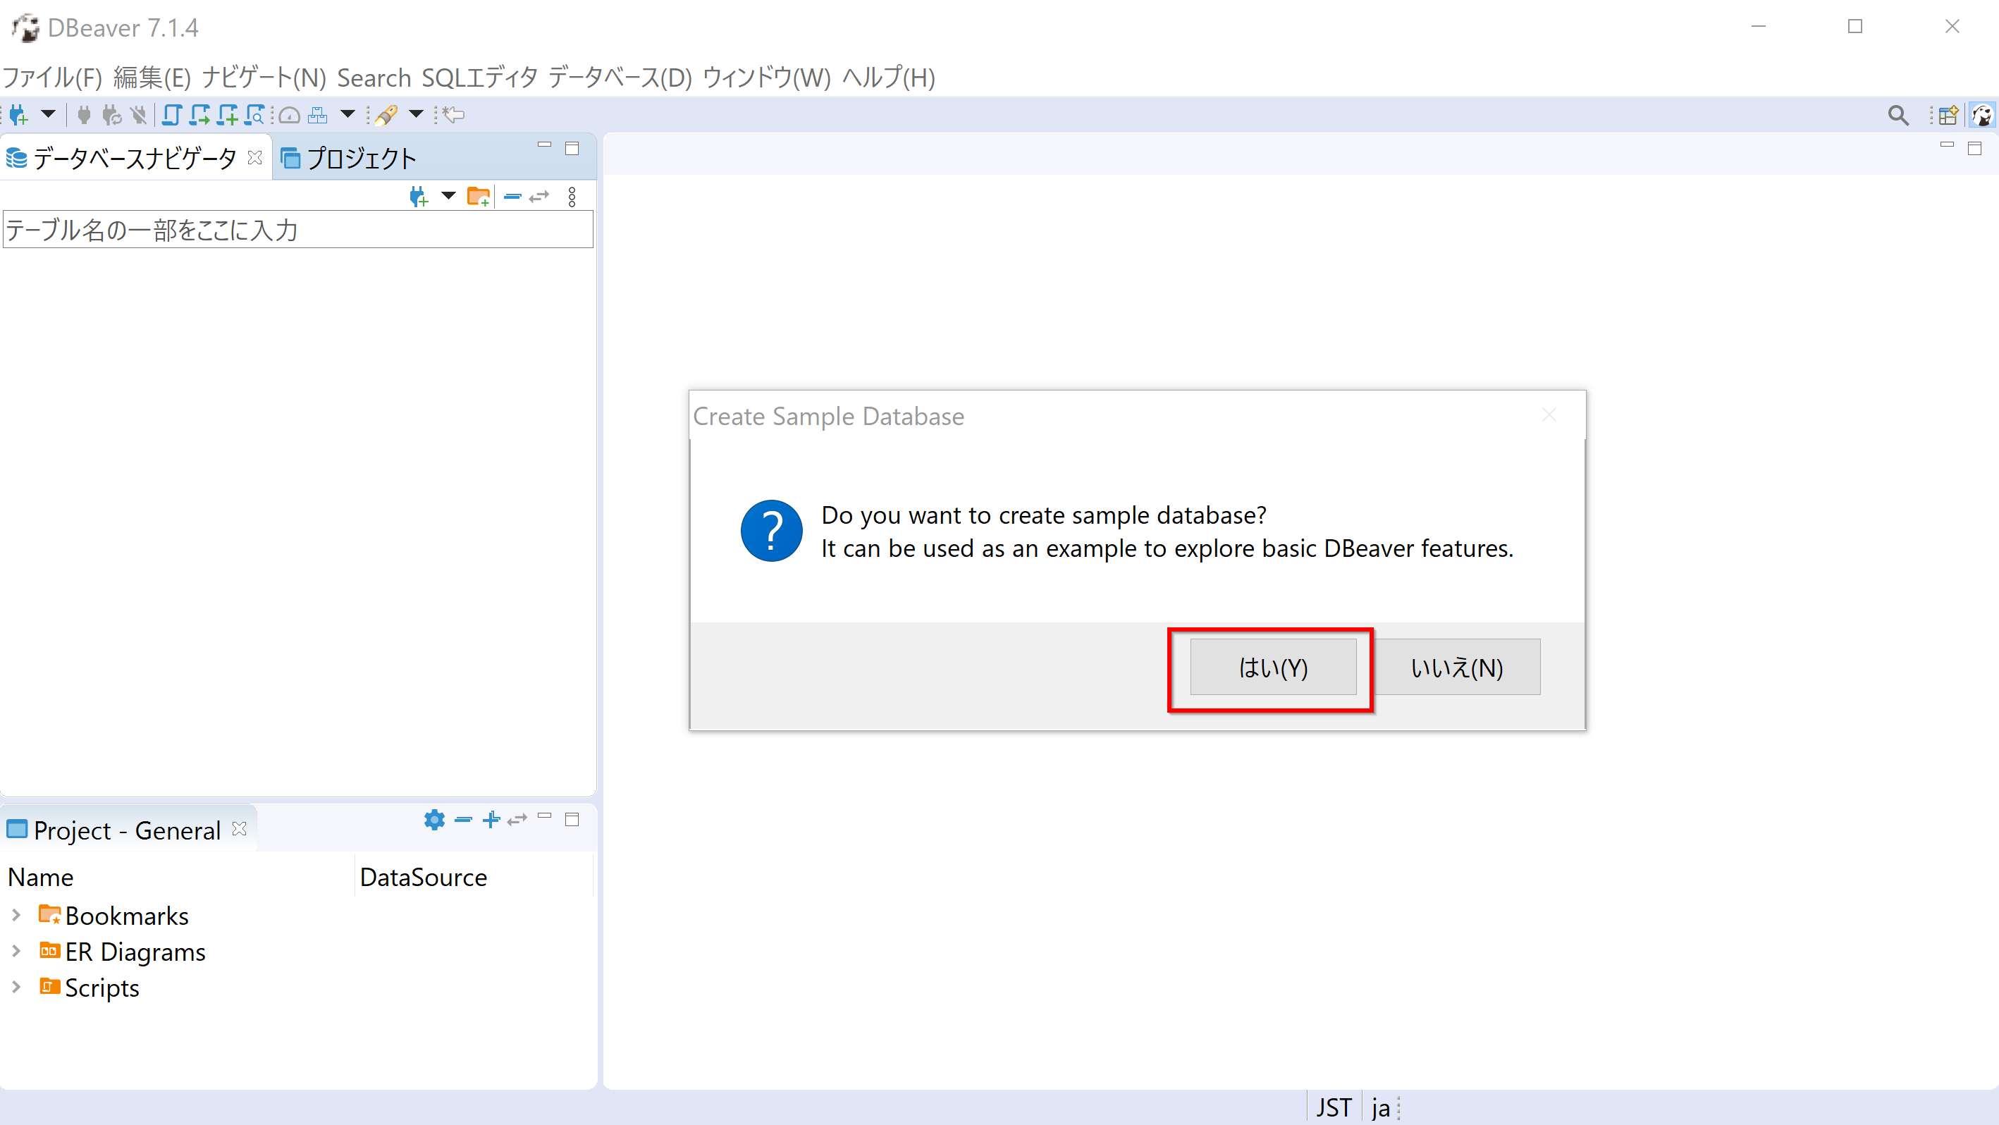Open the Dashboard gauge icon
This screenshot has height=1125, width=1999.
pos(290,116)
